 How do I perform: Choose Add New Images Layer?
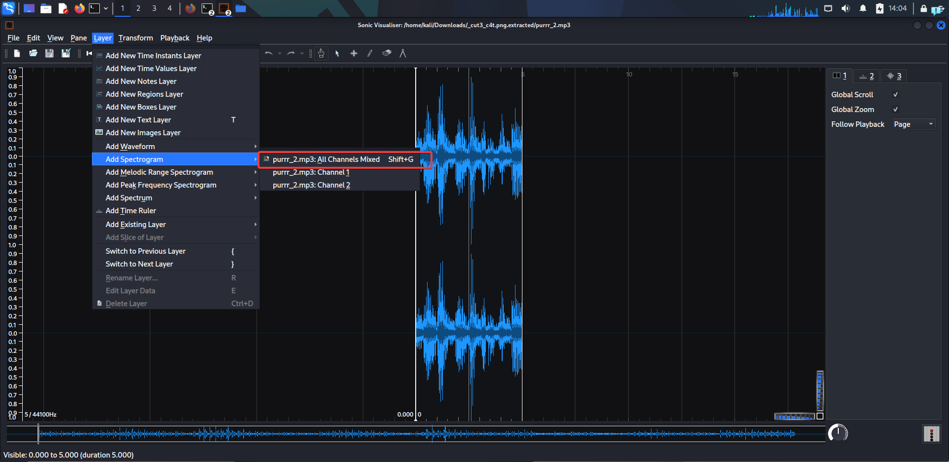tap(176, 133)
